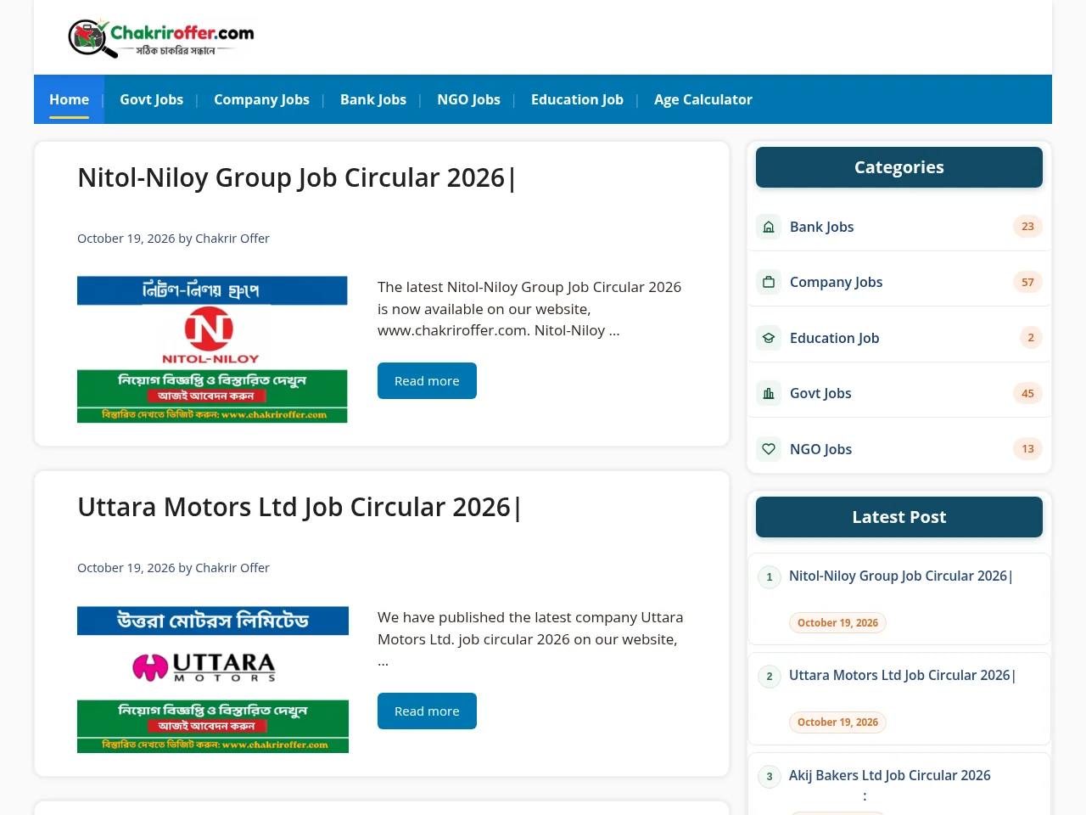Click the 23 count badge for Bank Jobs
The width and height of the screenshot is (1086, 815).
[1027, 227]
